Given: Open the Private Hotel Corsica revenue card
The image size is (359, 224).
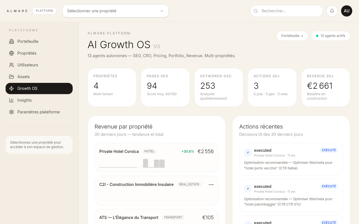Looking at the screenshot, I should (x=157, y=158).
